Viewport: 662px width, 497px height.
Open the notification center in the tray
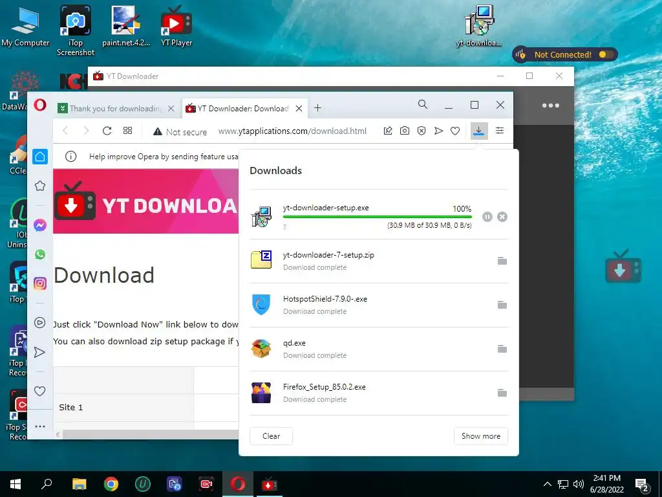point(642,485)
